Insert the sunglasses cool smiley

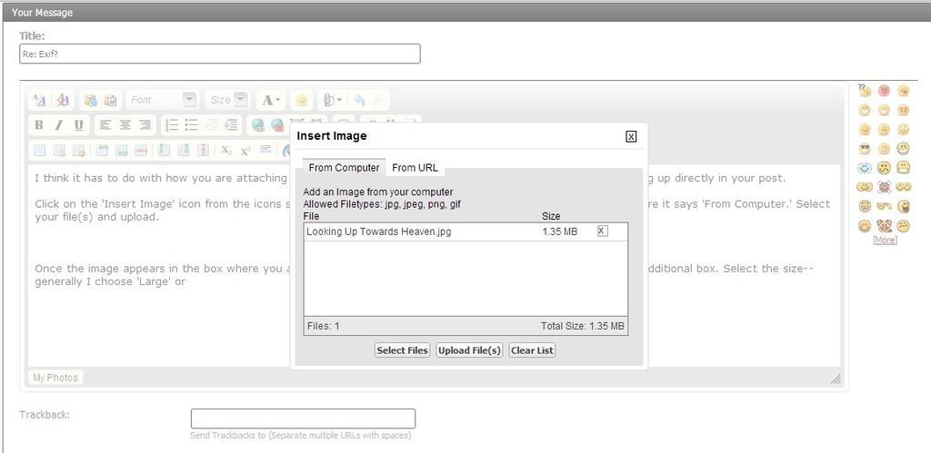[x=865, y=149]
